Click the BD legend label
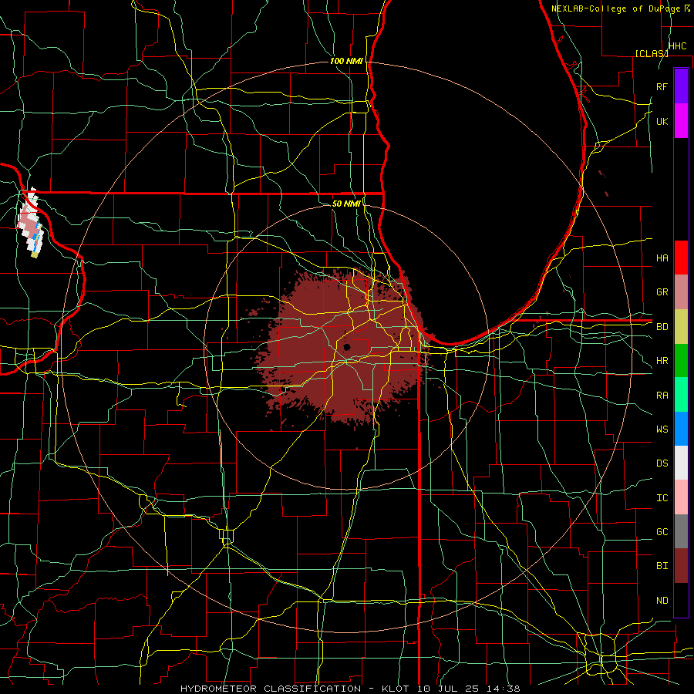694x694 pixels. [662, 327]
